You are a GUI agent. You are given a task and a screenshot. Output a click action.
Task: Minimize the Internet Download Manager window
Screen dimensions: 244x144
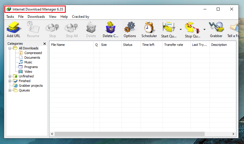205,9
